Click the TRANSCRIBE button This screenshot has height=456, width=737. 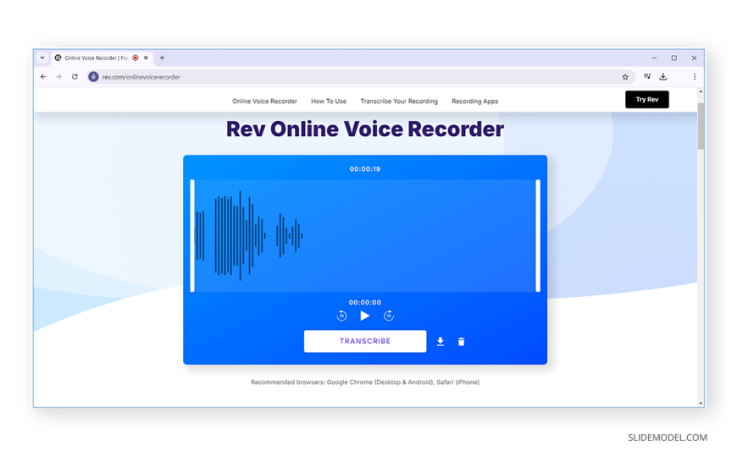click(x=365, y=342)
